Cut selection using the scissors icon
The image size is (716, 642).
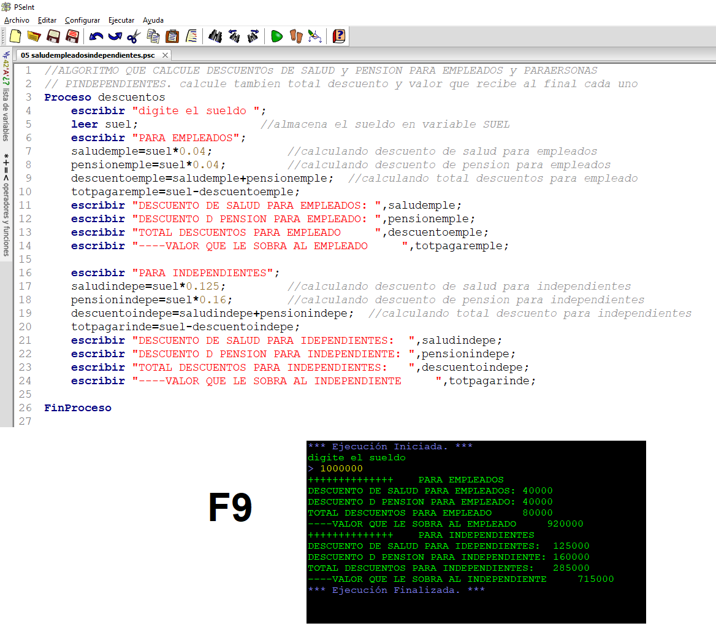[134, 36]
